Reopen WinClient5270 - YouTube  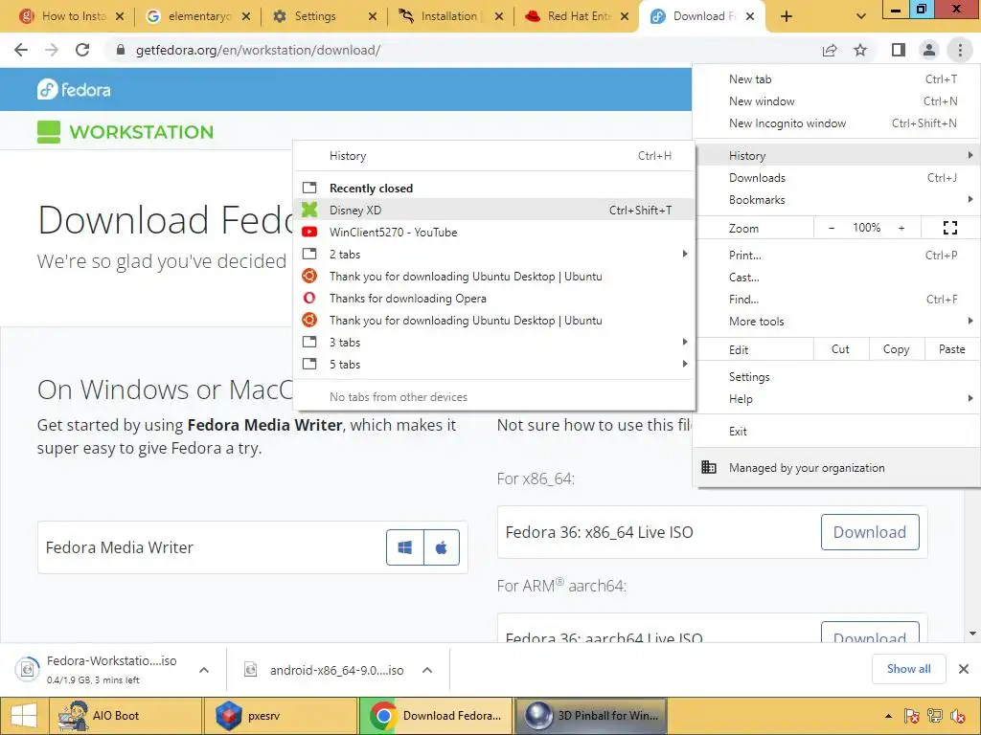494,233
